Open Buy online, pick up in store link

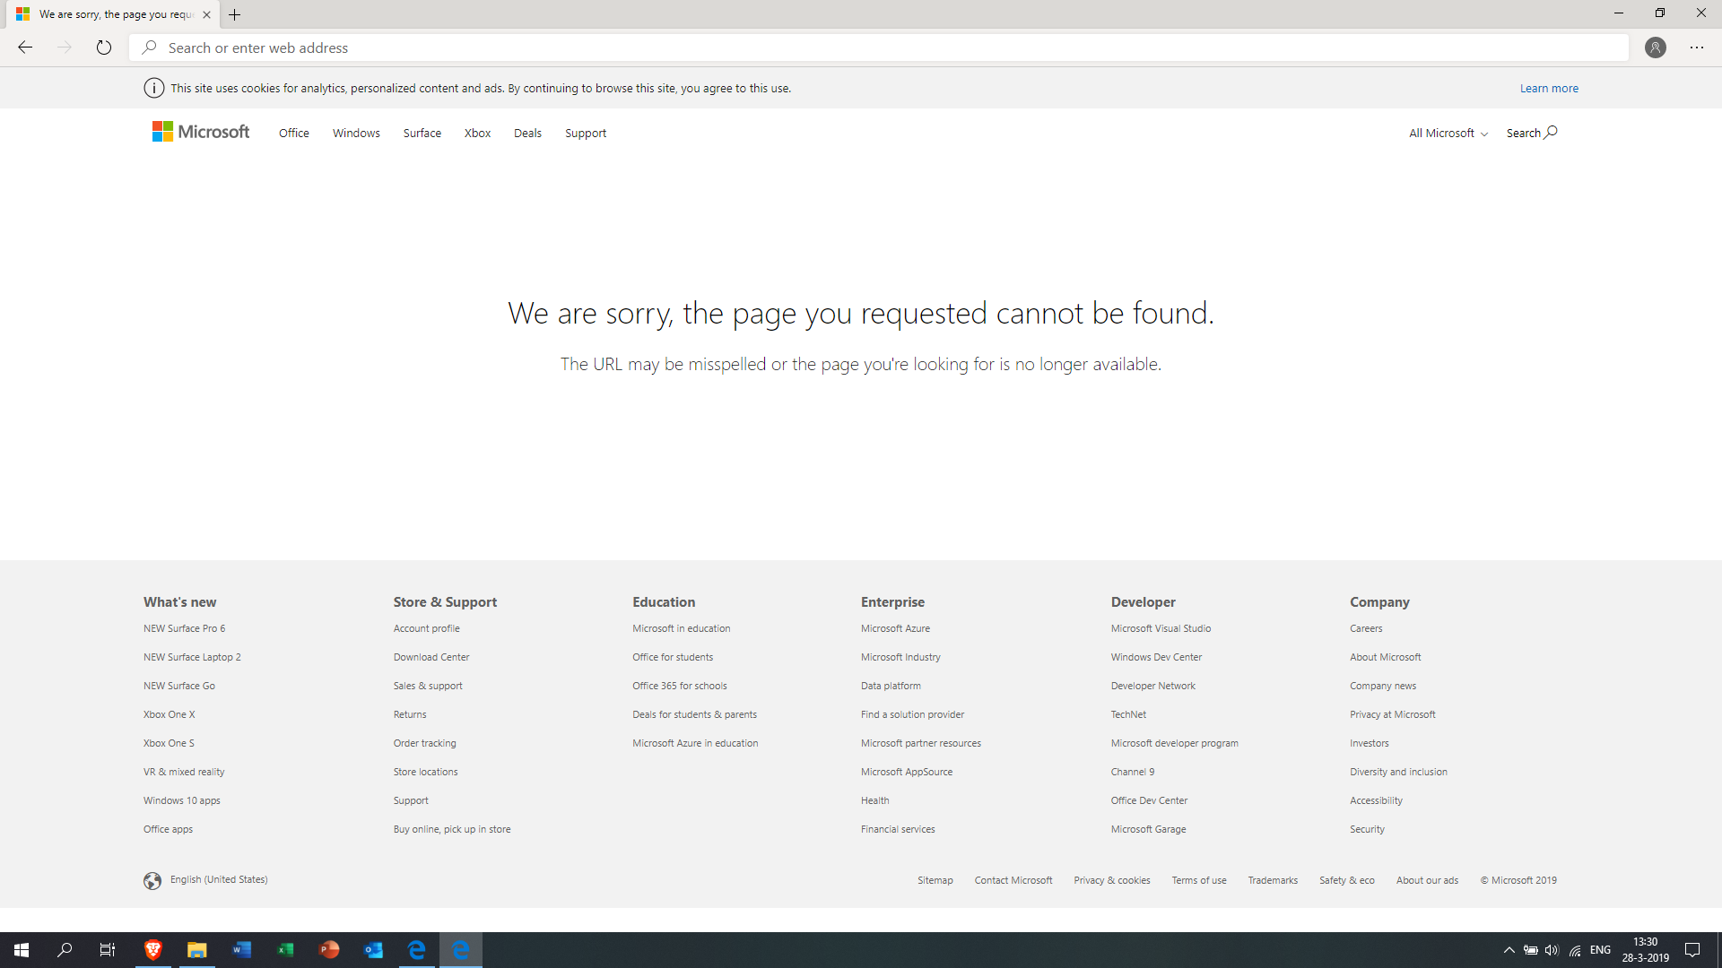452,829
